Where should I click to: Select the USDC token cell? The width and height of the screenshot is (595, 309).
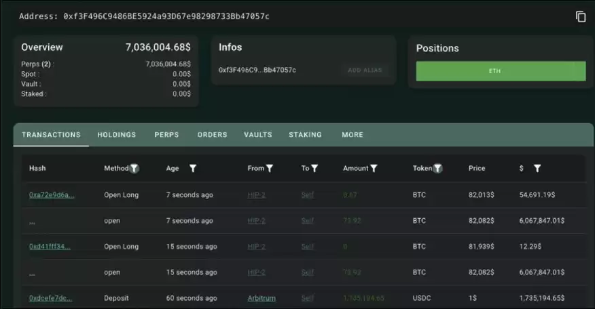pyautogui.click(x=422, y=298)
